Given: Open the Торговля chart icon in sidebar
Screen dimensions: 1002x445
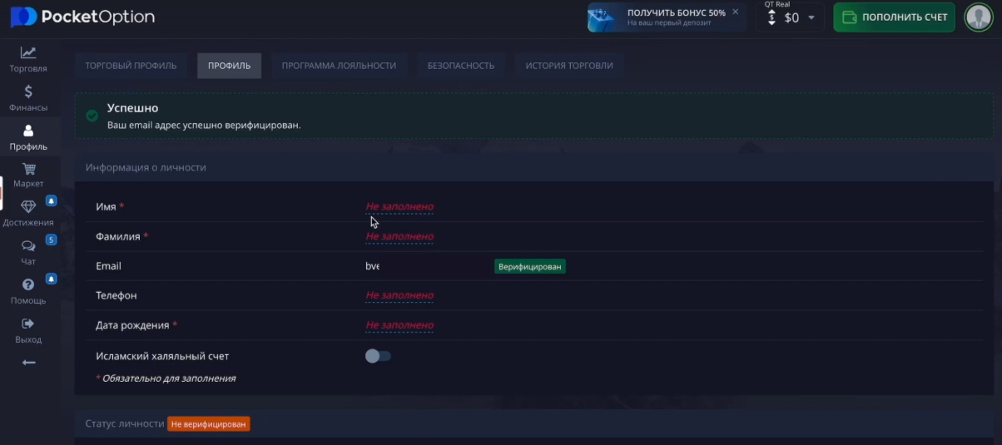Looking at the screenshot, I should click(x=28, y=53).
